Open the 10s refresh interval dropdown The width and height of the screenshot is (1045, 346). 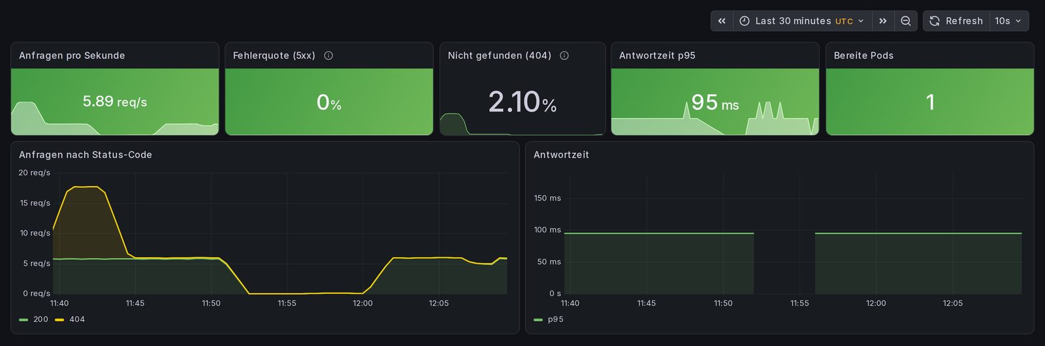coord(1009,21)
